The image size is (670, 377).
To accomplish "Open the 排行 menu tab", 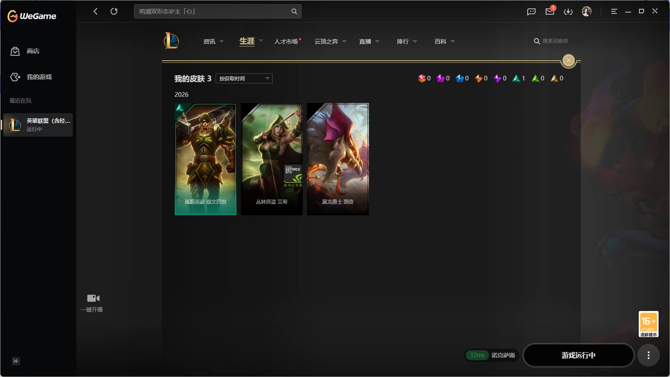I will coord(407,41).
